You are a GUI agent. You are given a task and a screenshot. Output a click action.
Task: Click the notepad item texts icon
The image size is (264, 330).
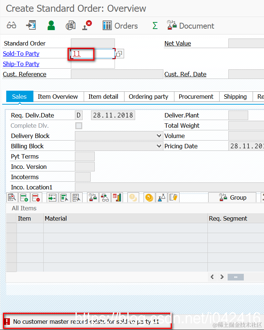174,197
